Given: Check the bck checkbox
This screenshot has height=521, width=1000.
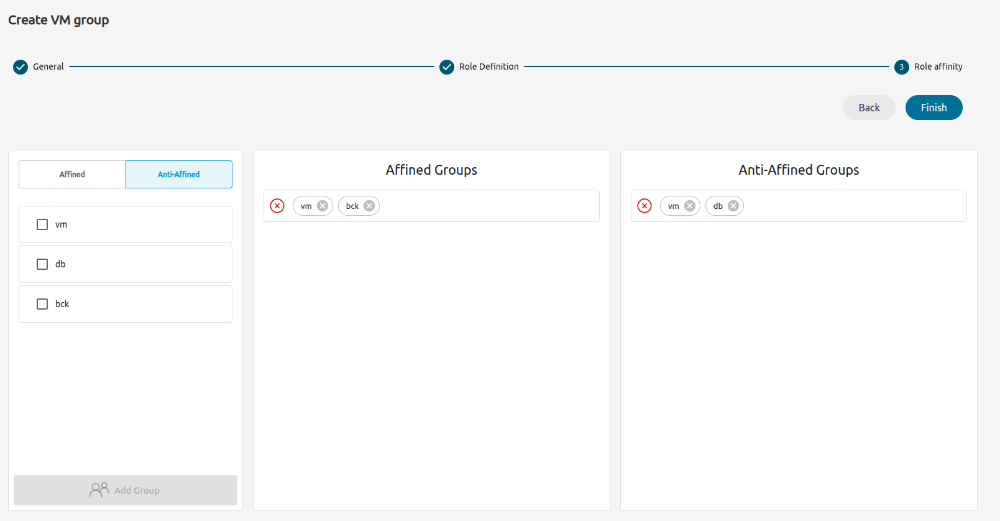Looking at the screenshot, I should point(42,304).
